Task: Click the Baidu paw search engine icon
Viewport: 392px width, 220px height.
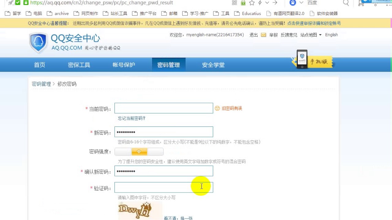Action: 293,3
